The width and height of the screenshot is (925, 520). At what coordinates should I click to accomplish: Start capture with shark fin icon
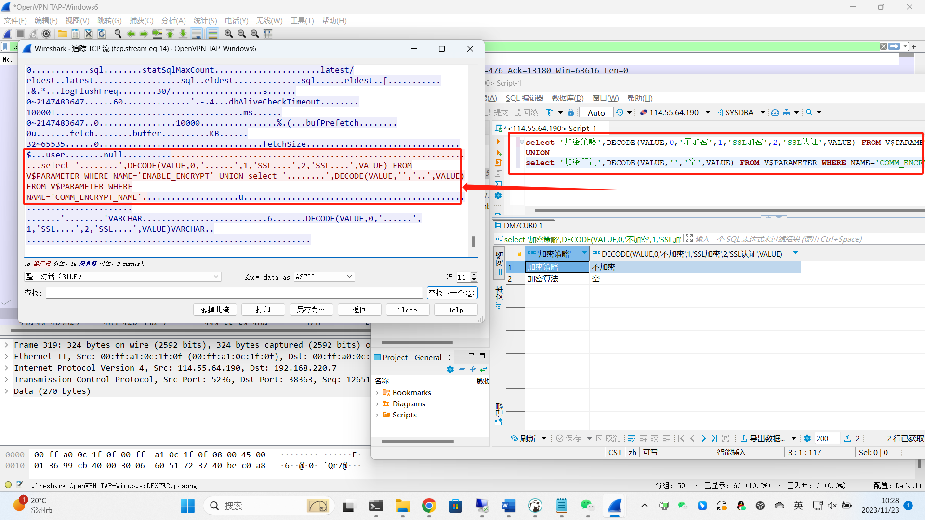8,34
